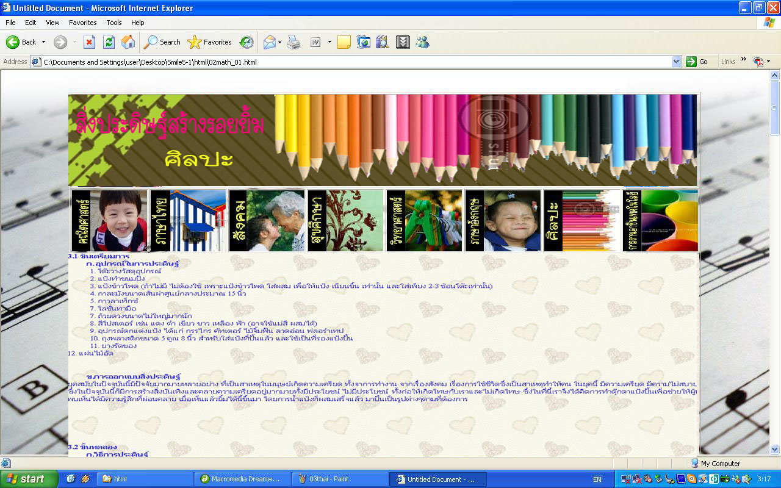Click the yellow Discuss note icon
The width and height of the screenshot is (781, 488).
click(x=344, y=42)
